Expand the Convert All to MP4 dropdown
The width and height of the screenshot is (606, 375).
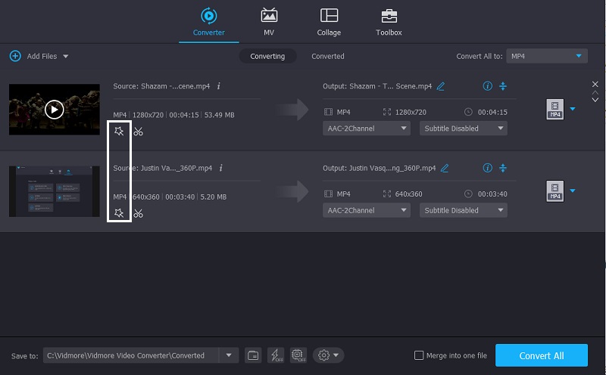[579, 56]
